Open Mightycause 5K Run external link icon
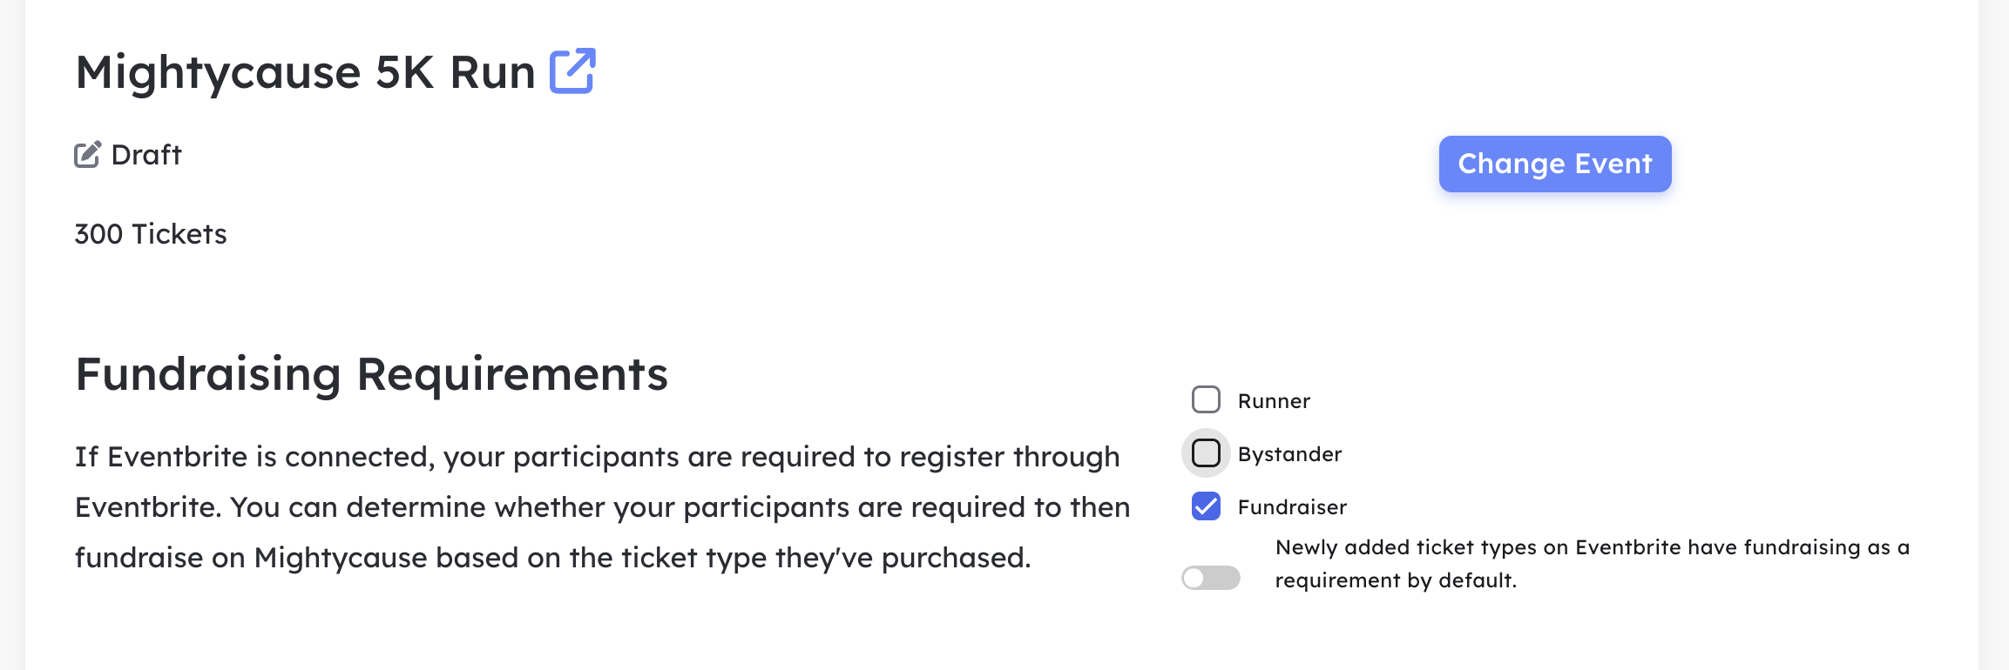The height and width of the screenshot is (670, 2009). point(572,70)
